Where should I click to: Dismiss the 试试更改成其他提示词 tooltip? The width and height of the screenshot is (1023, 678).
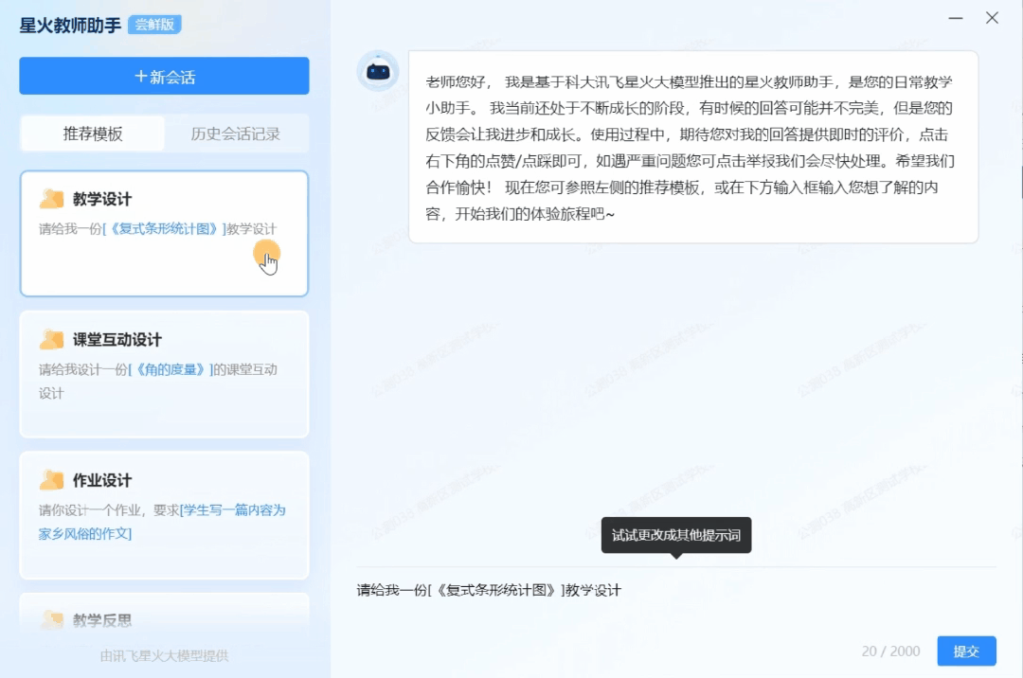click(x=675, y=535)
